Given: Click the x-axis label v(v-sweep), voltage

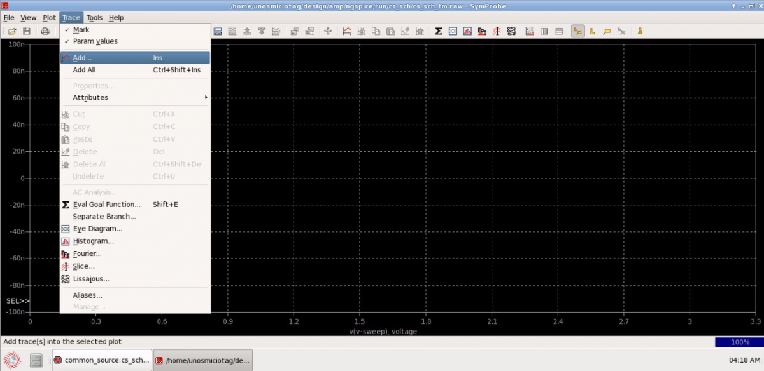Looking at the screenshot, I should 383,331.
